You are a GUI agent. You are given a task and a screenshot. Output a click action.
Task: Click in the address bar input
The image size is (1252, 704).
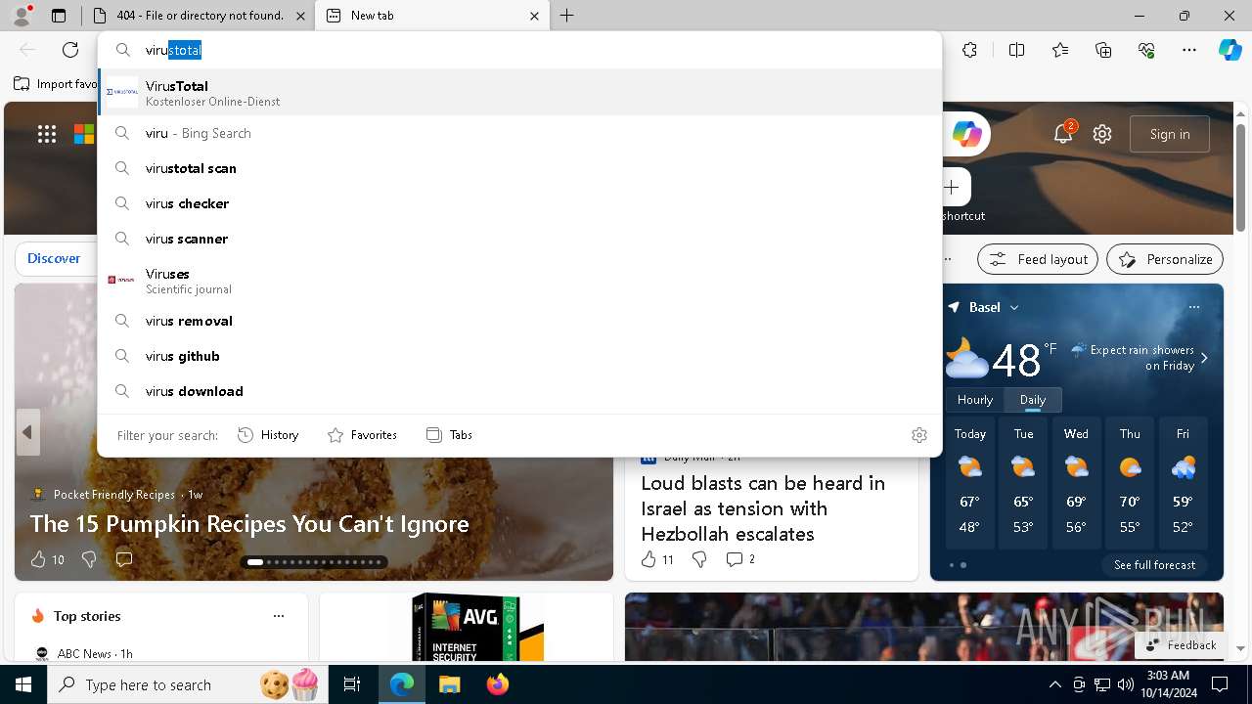point(520,50)
